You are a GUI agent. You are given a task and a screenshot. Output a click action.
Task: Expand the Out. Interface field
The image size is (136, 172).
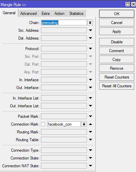pyautogui.click(x=90, y=87)
